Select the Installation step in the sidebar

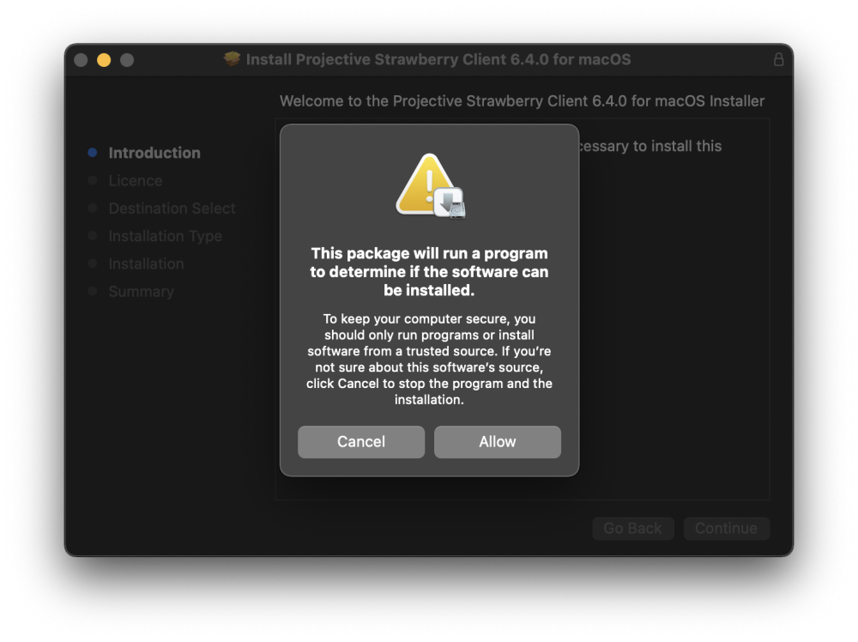[x=146, y=263]
